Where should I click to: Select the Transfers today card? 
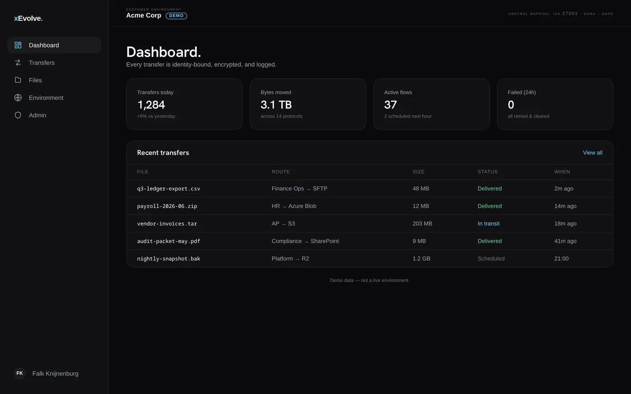pos(184,104)
